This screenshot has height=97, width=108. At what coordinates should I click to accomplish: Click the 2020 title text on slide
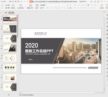pos(32,45)
